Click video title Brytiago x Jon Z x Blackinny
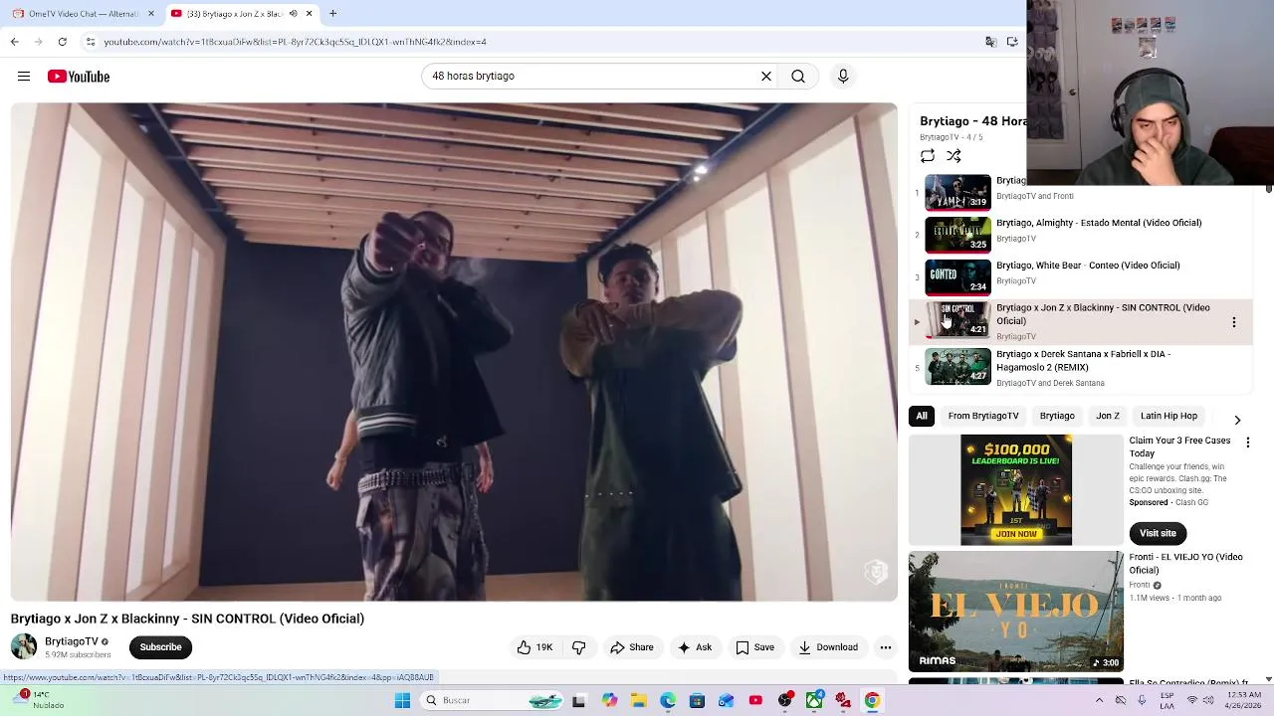This screenshot has height=716, width=1274. point(187,619)
